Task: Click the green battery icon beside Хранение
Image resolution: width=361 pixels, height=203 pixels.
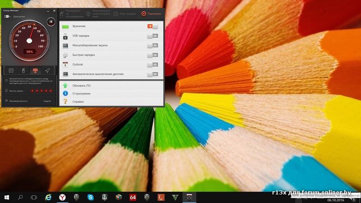Action: tap(65, 27)
